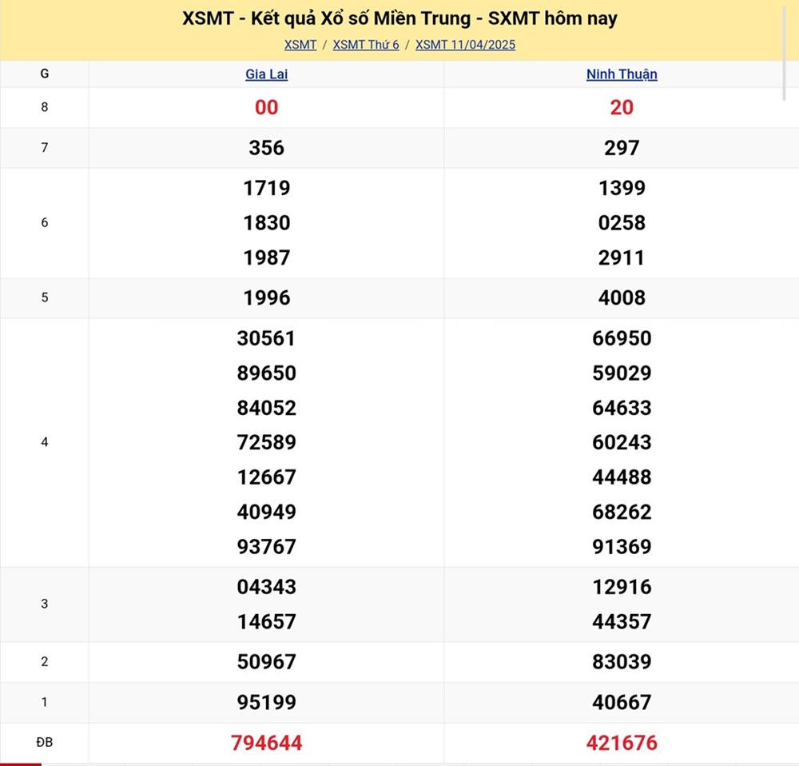The width and height of the screenshot is (799, 766).
Task: Open the XSMT breadcrumb link
Action: 300,45
